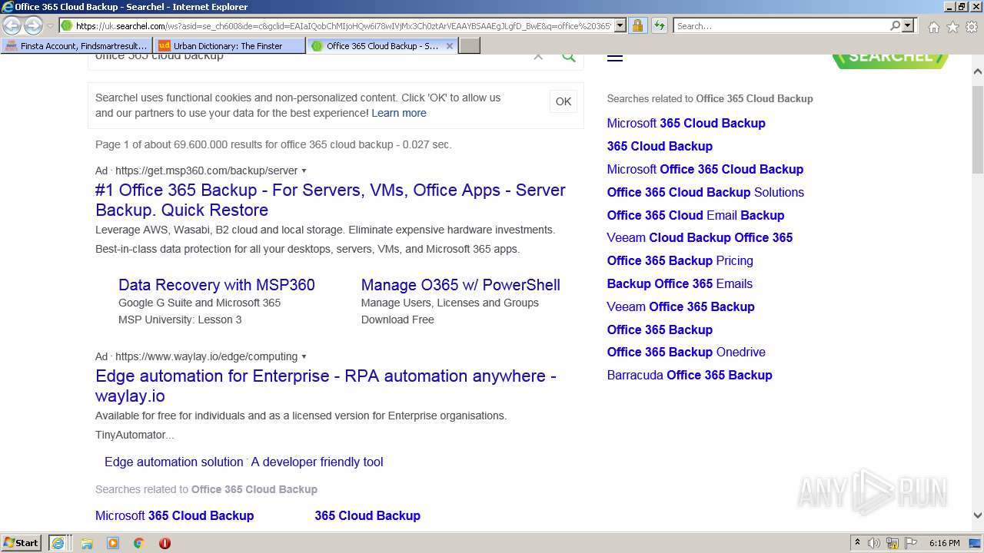
Task: Open Office 365 Cloud Backup Solutions search
Action: point(705,192)
